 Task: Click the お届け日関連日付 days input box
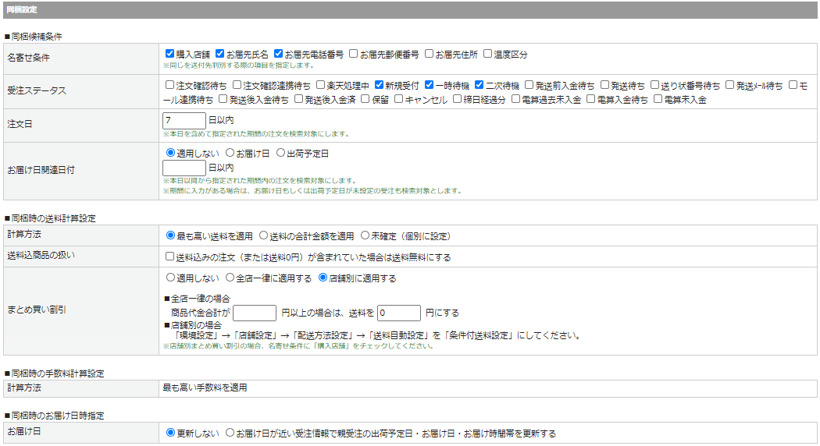pyautogui.click(x=184, y=168)
